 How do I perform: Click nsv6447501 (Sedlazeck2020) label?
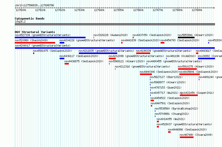pos(170,103)
